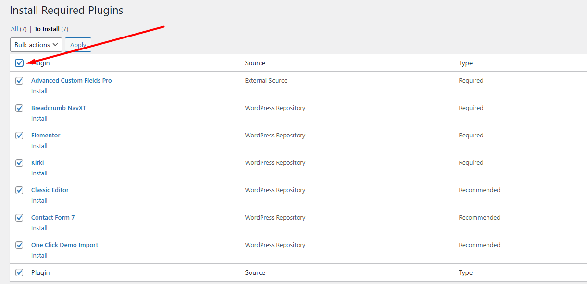The height and width of the screenshot is (284, 587).
Task: Open the Advanced Custom Fields Pro plugin link
Action: pyautogui.click(x=71, y=81)
